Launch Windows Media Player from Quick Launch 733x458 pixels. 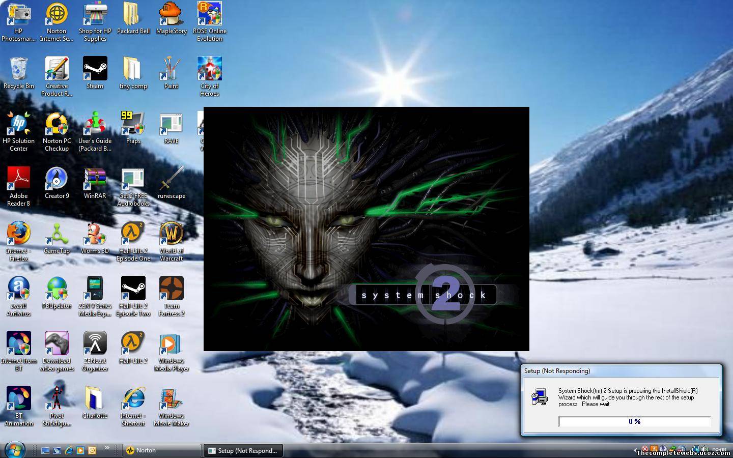coord(80,450)
